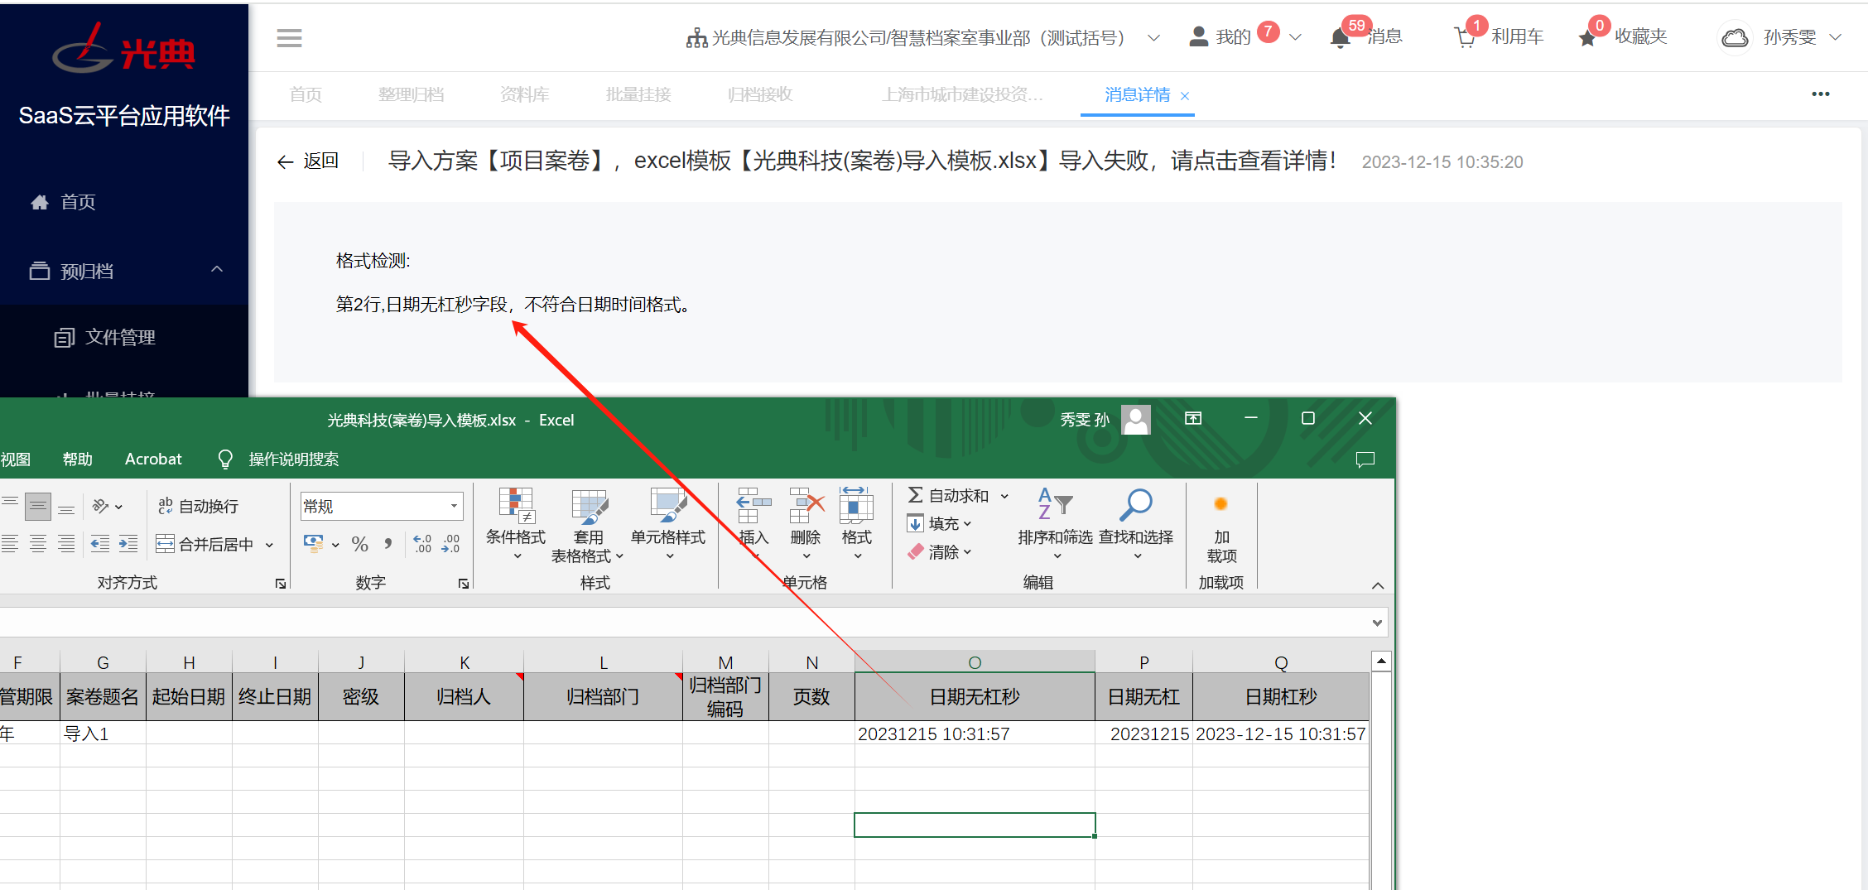Click Excel accounting number format button
Screen dimensions: 1868x890
(314, 544)
